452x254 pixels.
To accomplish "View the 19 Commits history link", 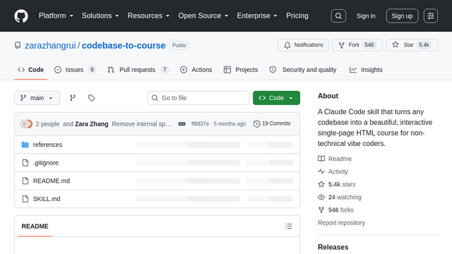I will 272,124.
